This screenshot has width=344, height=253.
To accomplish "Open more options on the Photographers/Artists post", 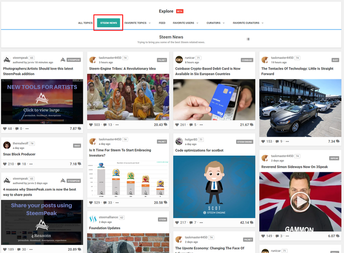I will click(27, 128).
